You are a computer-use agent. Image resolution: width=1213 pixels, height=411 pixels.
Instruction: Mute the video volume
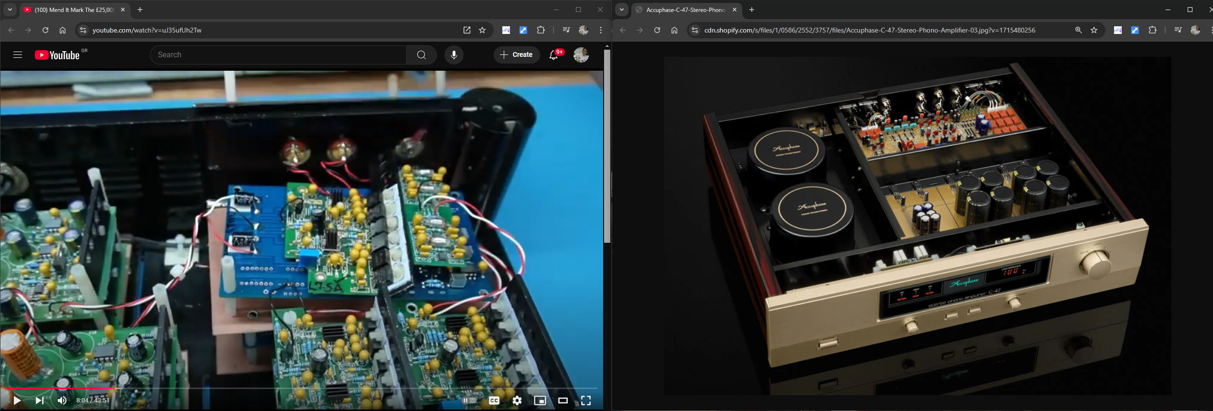62,400
